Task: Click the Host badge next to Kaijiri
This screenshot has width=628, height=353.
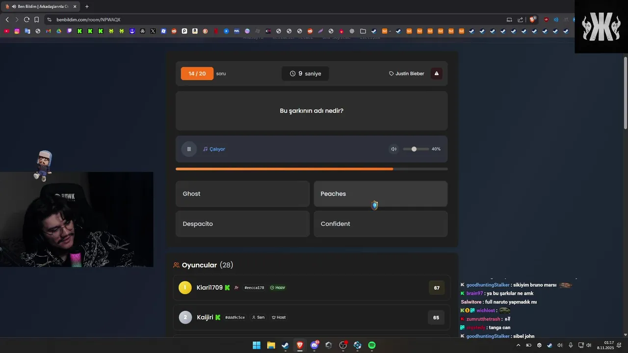Action: (279, 317)
